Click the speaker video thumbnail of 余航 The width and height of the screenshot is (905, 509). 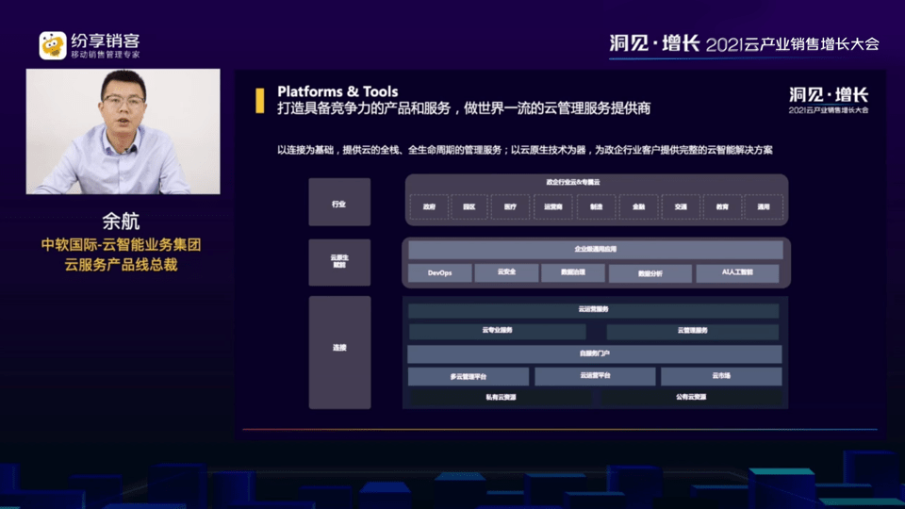tap(123, 132)
